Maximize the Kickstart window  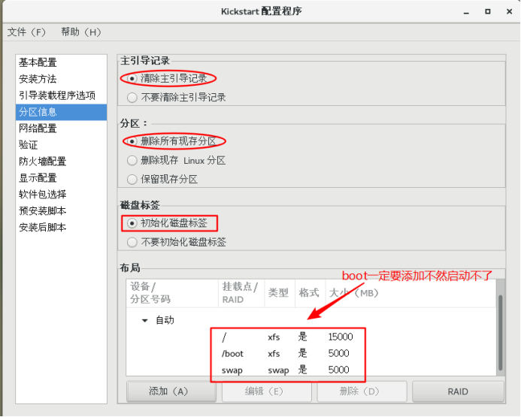(487, 11)
